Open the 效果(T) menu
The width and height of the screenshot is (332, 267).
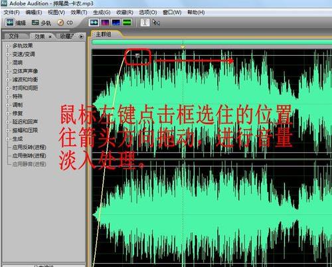79,13
